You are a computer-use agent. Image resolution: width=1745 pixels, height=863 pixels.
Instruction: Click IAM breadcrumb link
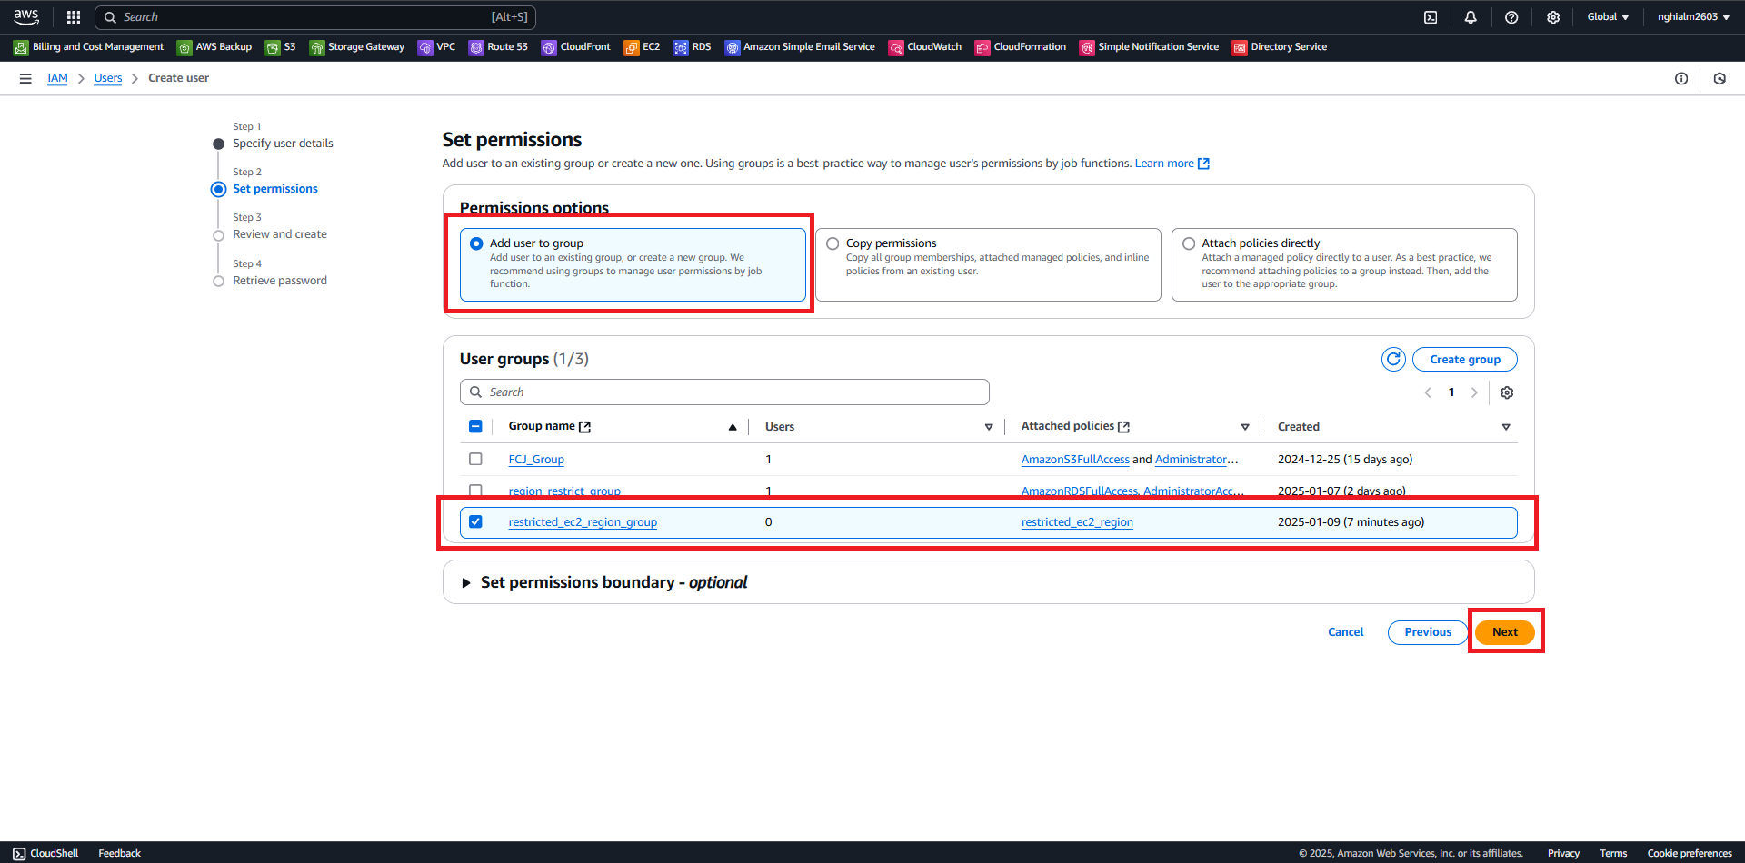click(57, 78)
